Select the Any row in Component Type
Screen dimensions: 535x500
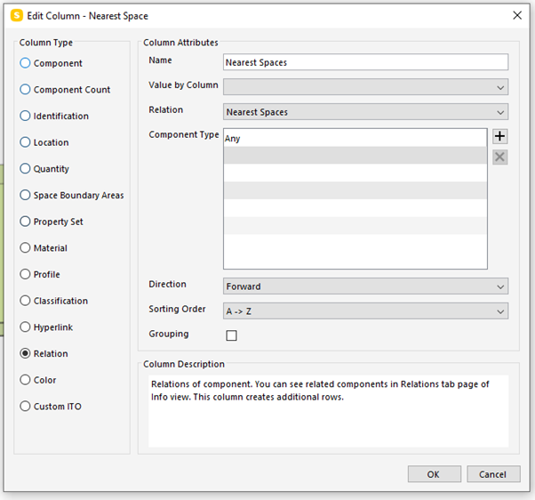(x=355, y=138)
